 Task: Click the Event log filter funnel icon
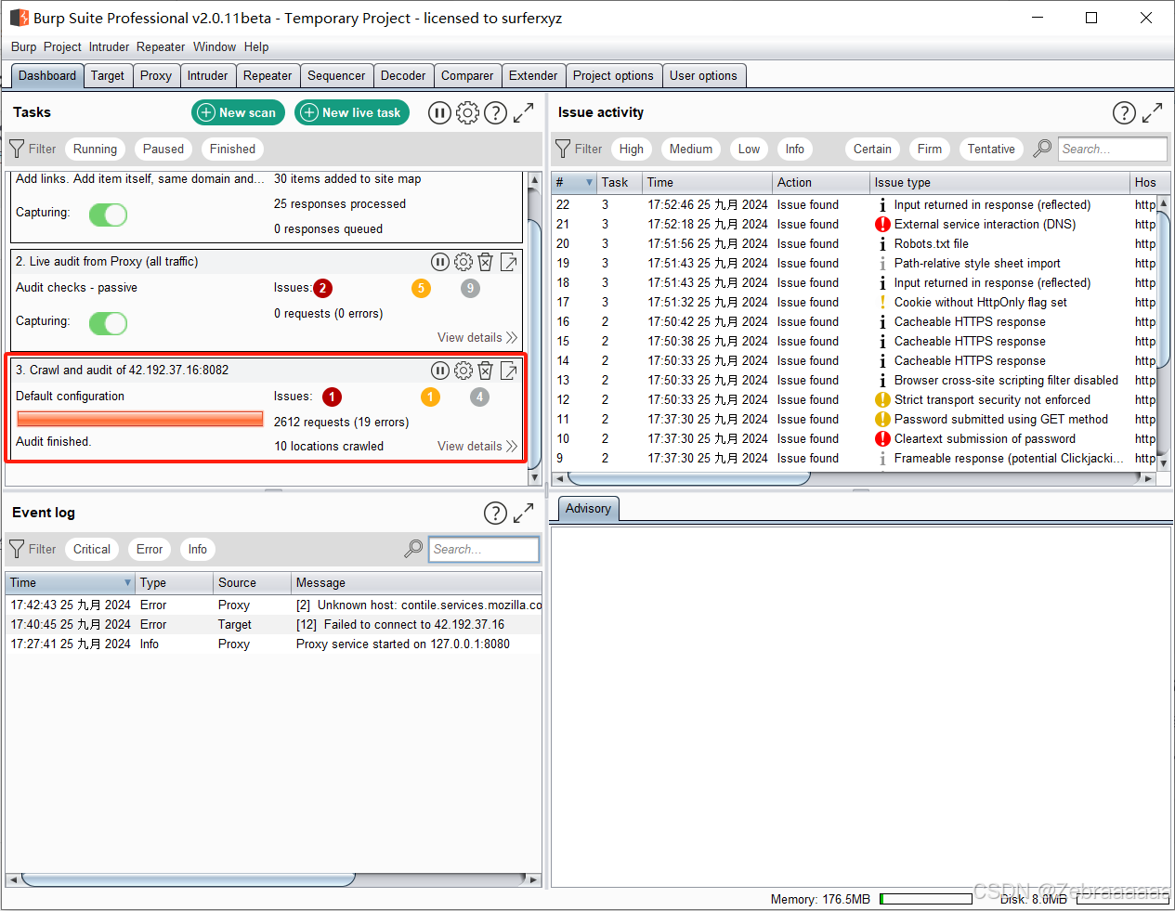point(17,549)
